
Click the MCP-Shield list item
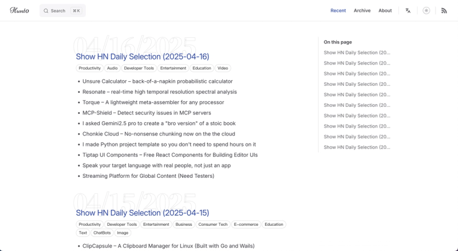tap(147, 113)
